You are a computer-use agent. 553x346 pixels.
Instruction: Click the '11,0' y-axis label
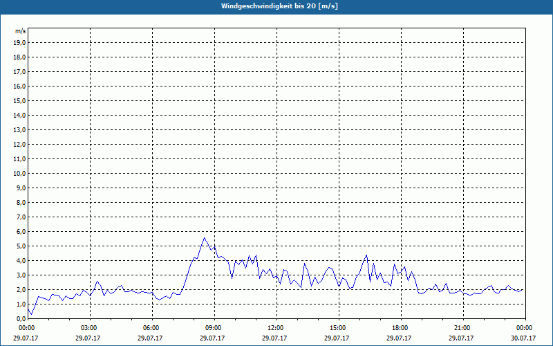(19, 159)
